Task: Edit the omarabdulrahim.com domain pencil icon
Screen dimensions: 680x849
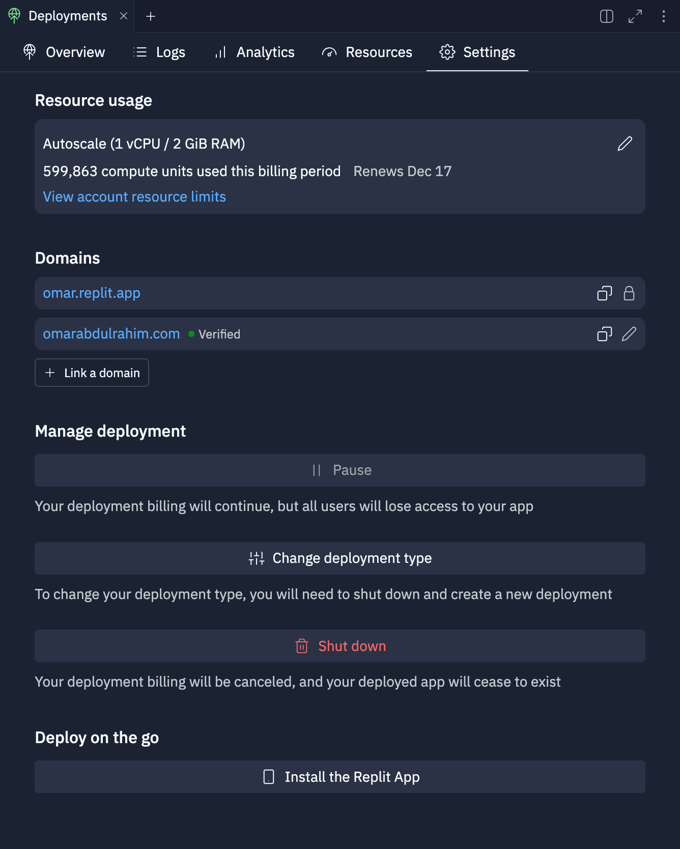Action: [629, 334]
